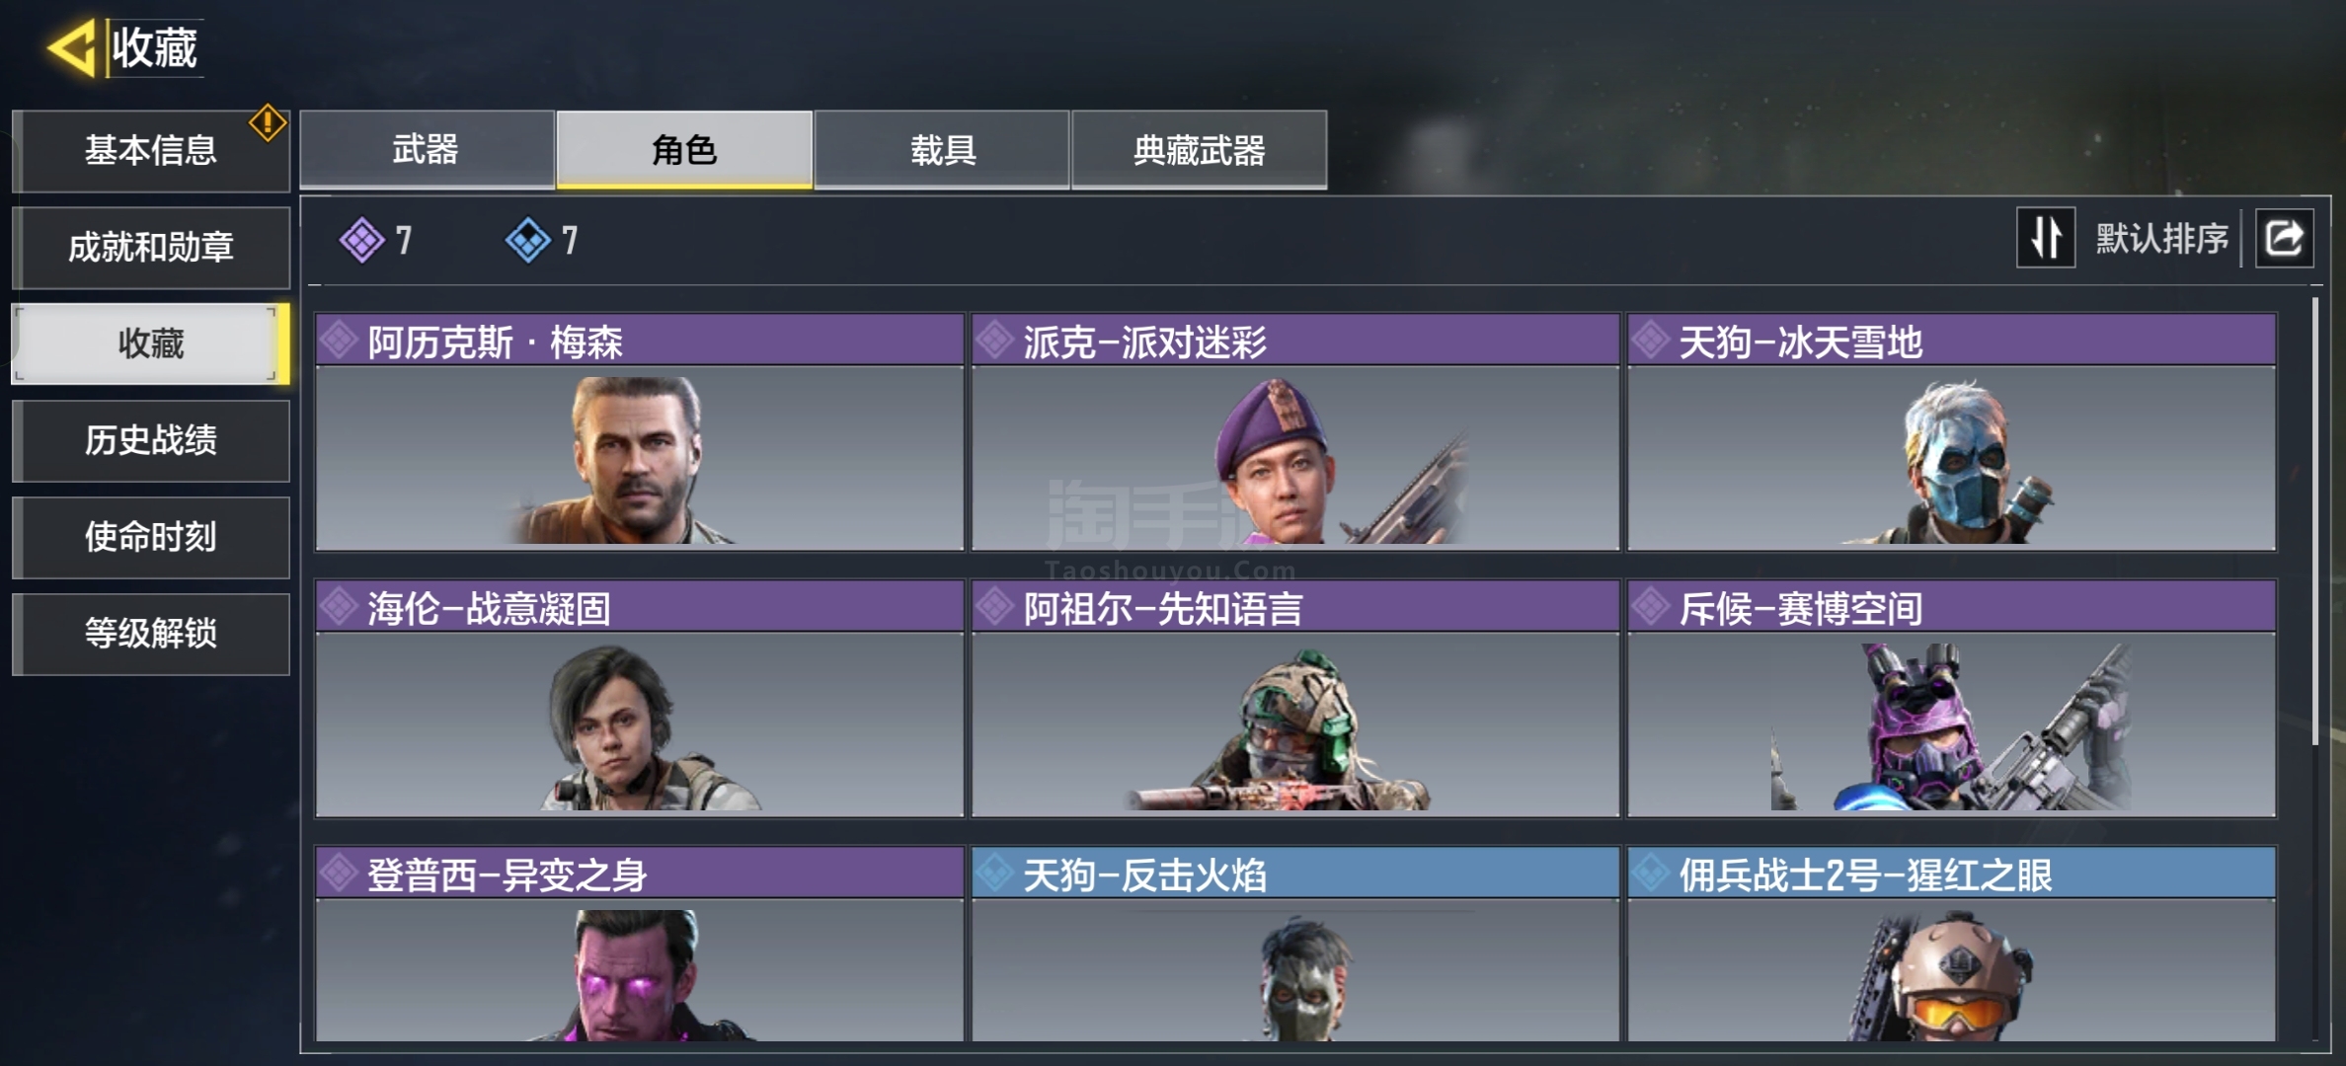Click the purple epic rarity diamond icon

pyautogui.click(x=362, y=240)
